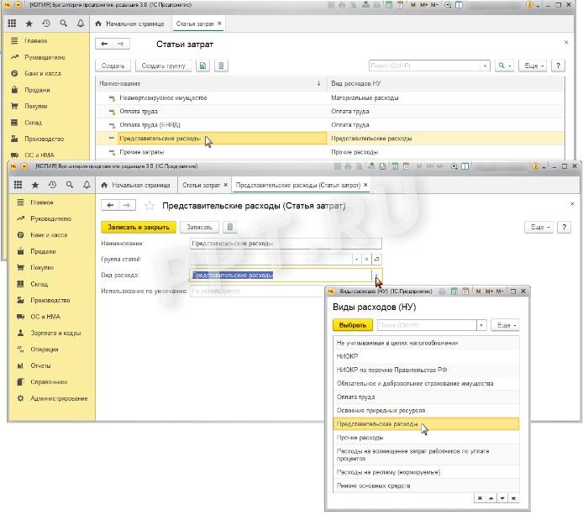Click the back arrow in the Статьи затрат list
This screenshot has height=515, width=583.
105,44
